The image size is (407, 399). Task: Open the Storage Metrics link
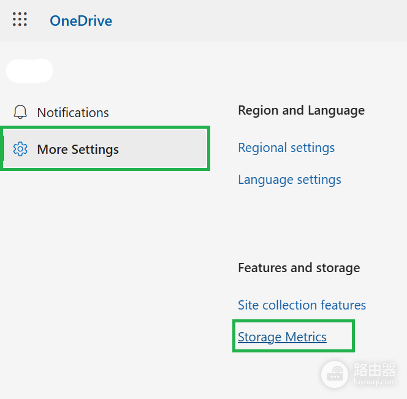282,337
